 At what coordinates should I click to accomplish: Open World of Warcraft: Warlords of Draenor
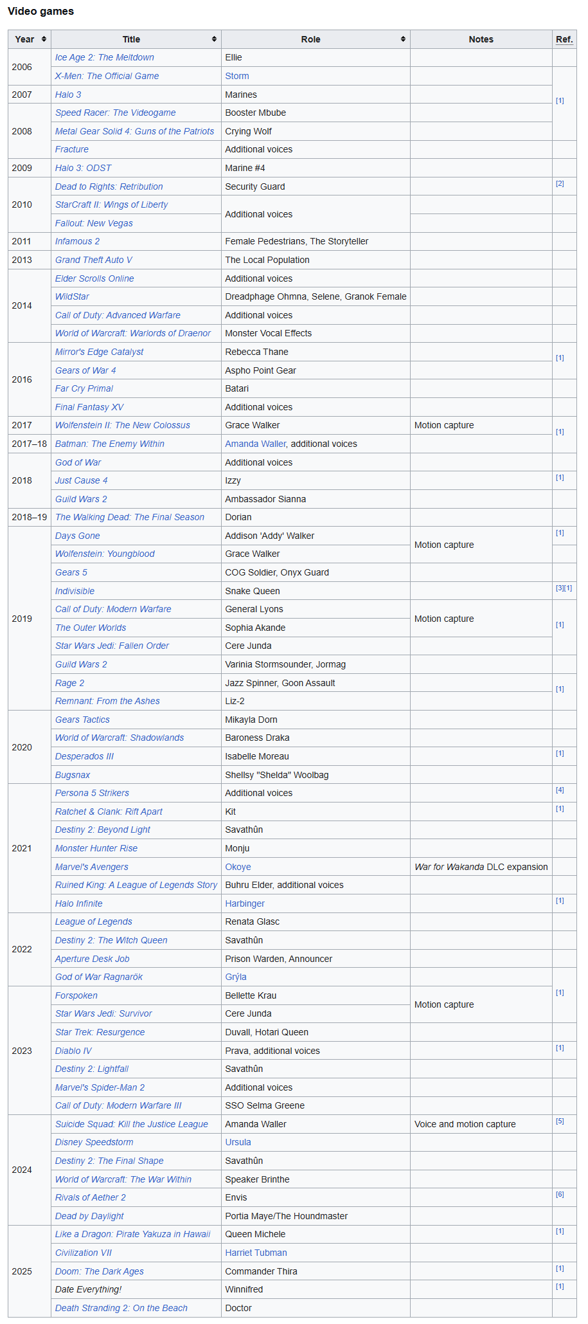(x=132, y=333)
